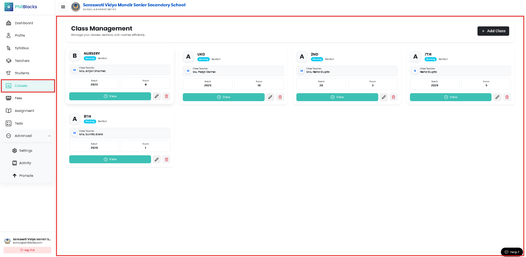View the 2ND class
The width and height of the screenshot is (526, 257).
tap(337, 97)
